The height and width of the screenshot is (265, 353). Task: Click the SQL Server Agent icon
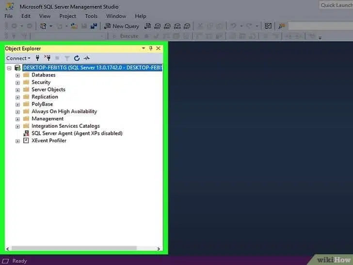tap(26, 133)
